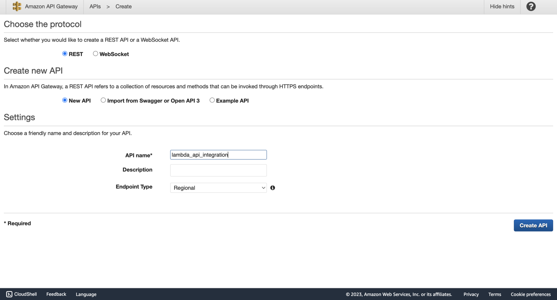The height and width of the screenshot is (300, 557).
Task: Open the Endpoint Type dropdown
Action: pyautogui.click(x=218, y=187)
